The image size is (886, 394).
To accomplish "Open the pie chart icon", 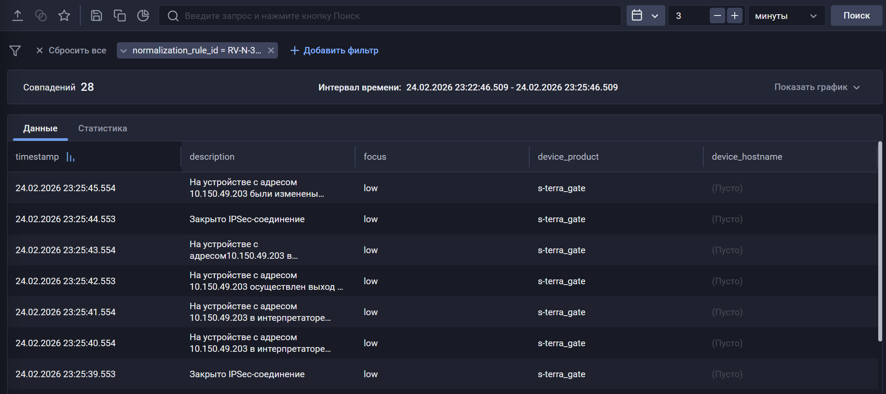I will [143, 16].
